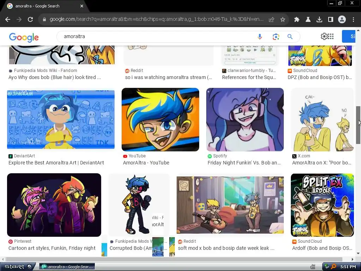Open the AmorAltra YouTube avatar thumbnail
Image resolution: width=361 pixels, height=271 pixels.
160,119
